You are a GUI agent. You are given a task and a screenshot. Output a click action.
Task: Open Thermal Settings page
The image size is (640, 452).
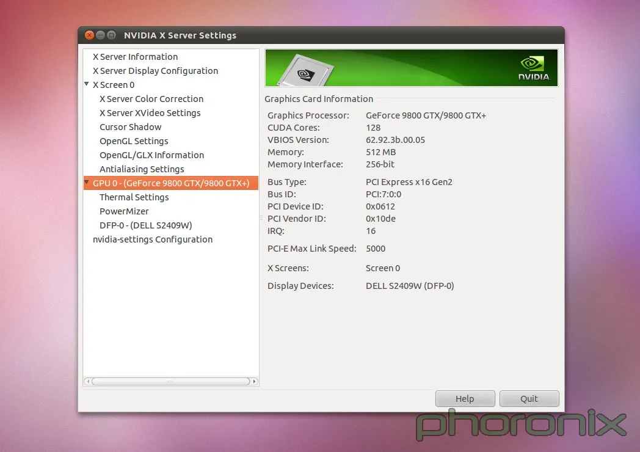(x=134, y=197)
